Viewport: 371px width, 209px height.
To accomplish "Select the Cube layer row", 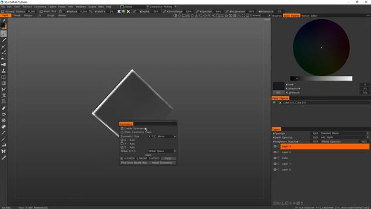I will (x=325, y=158).
